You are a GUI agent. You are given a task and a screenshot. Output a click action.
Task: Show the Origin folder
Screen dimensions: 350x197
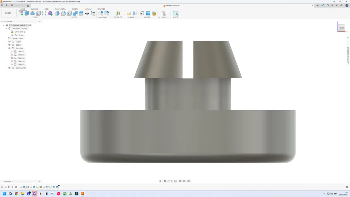[x=9, y=42]
